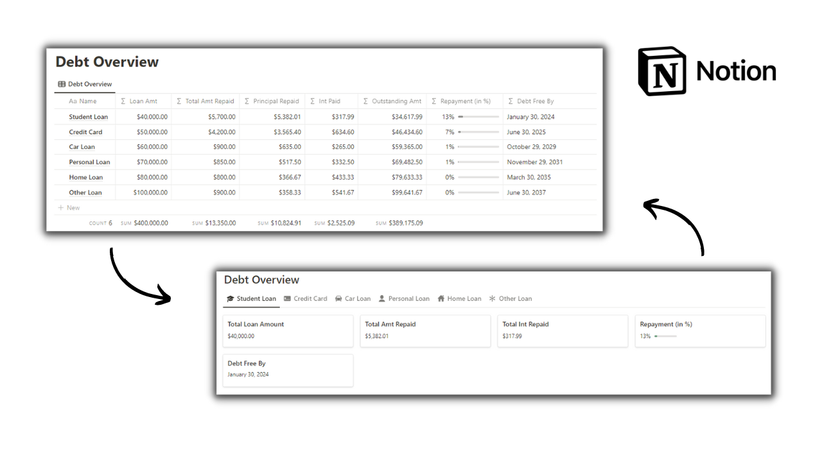
Task: Click the Car Loan car icon
Action: click(x=338, y=298)
